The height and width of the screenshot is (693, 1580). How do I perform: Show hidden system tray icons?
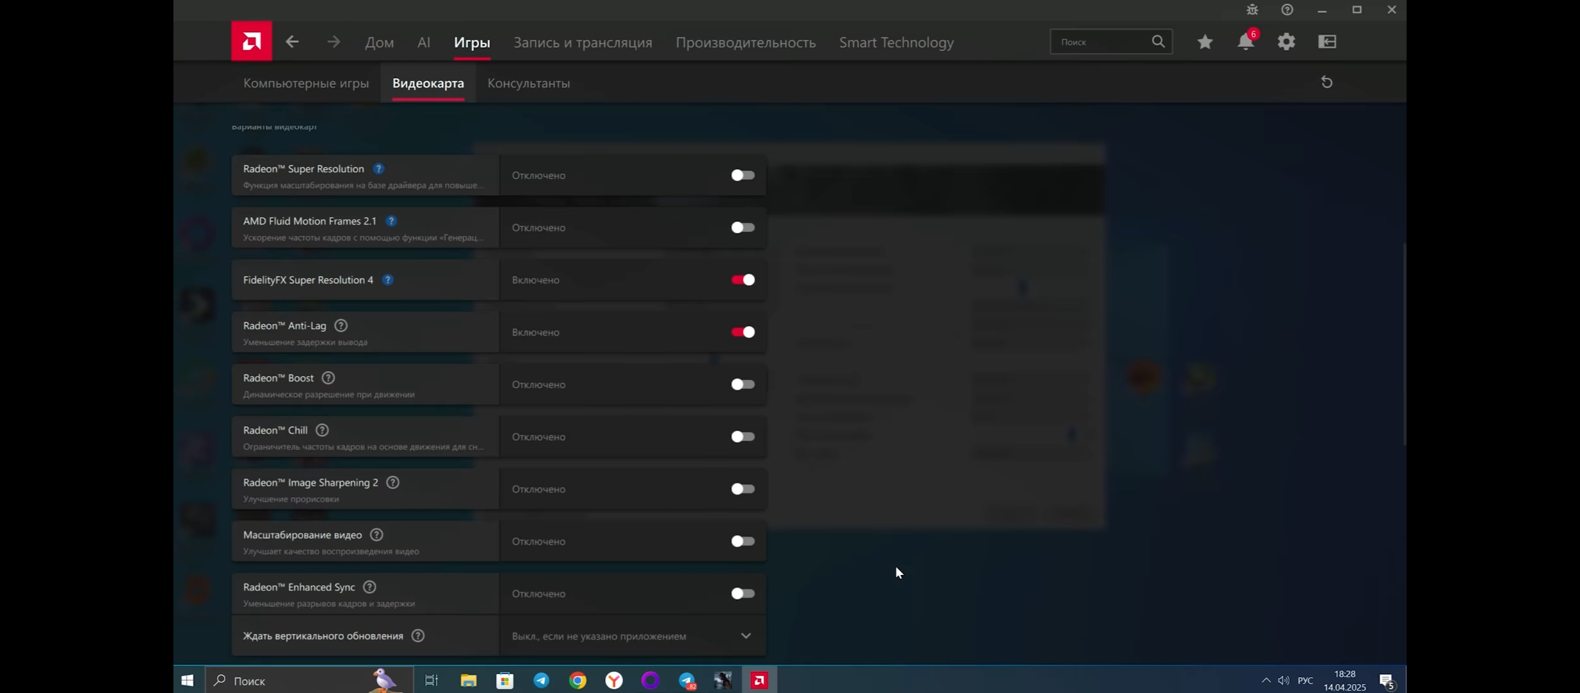1266,680
